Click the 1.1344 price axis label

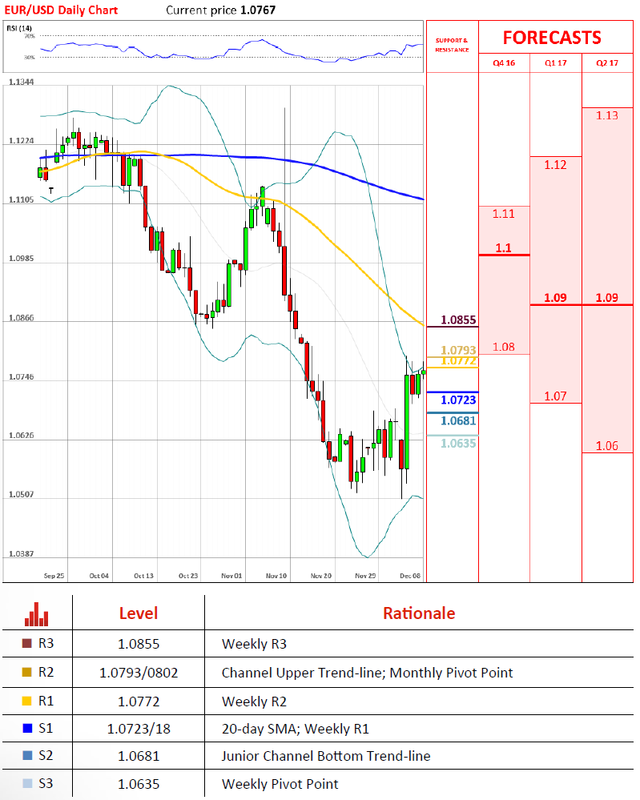click(22, 82)
